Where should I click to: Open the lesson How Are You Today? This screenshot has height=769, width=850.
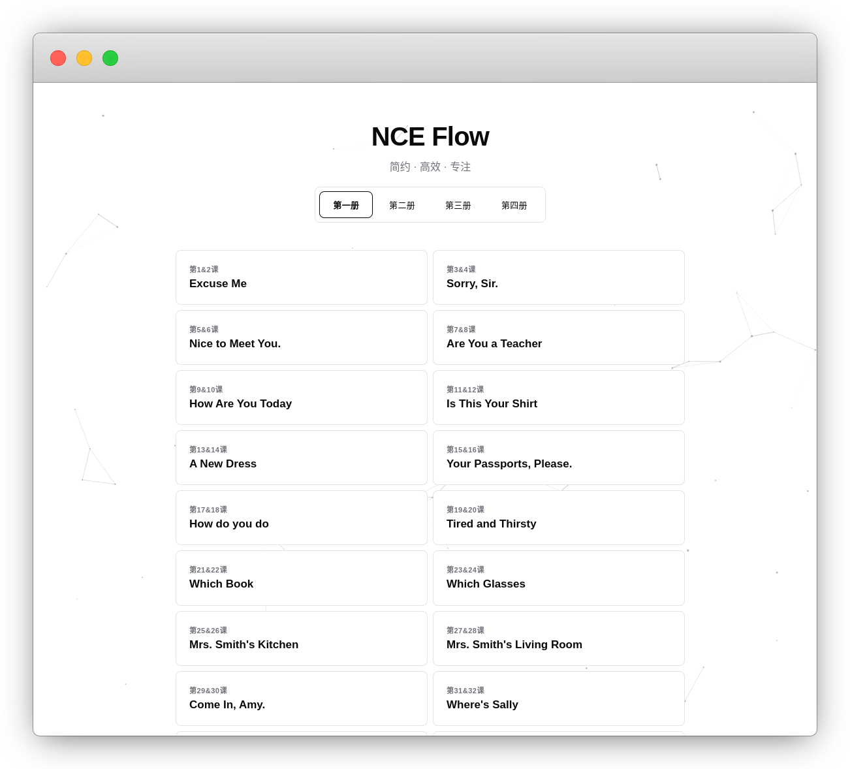(x=302, y=398)
